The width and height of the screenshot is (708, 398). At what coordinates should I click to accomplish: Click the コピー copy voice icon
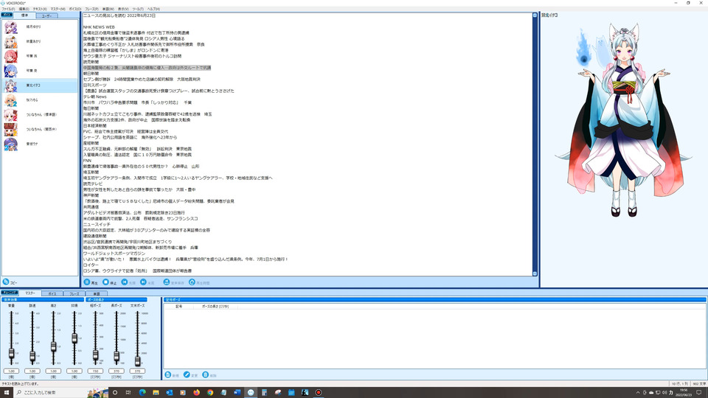point(6,282)
